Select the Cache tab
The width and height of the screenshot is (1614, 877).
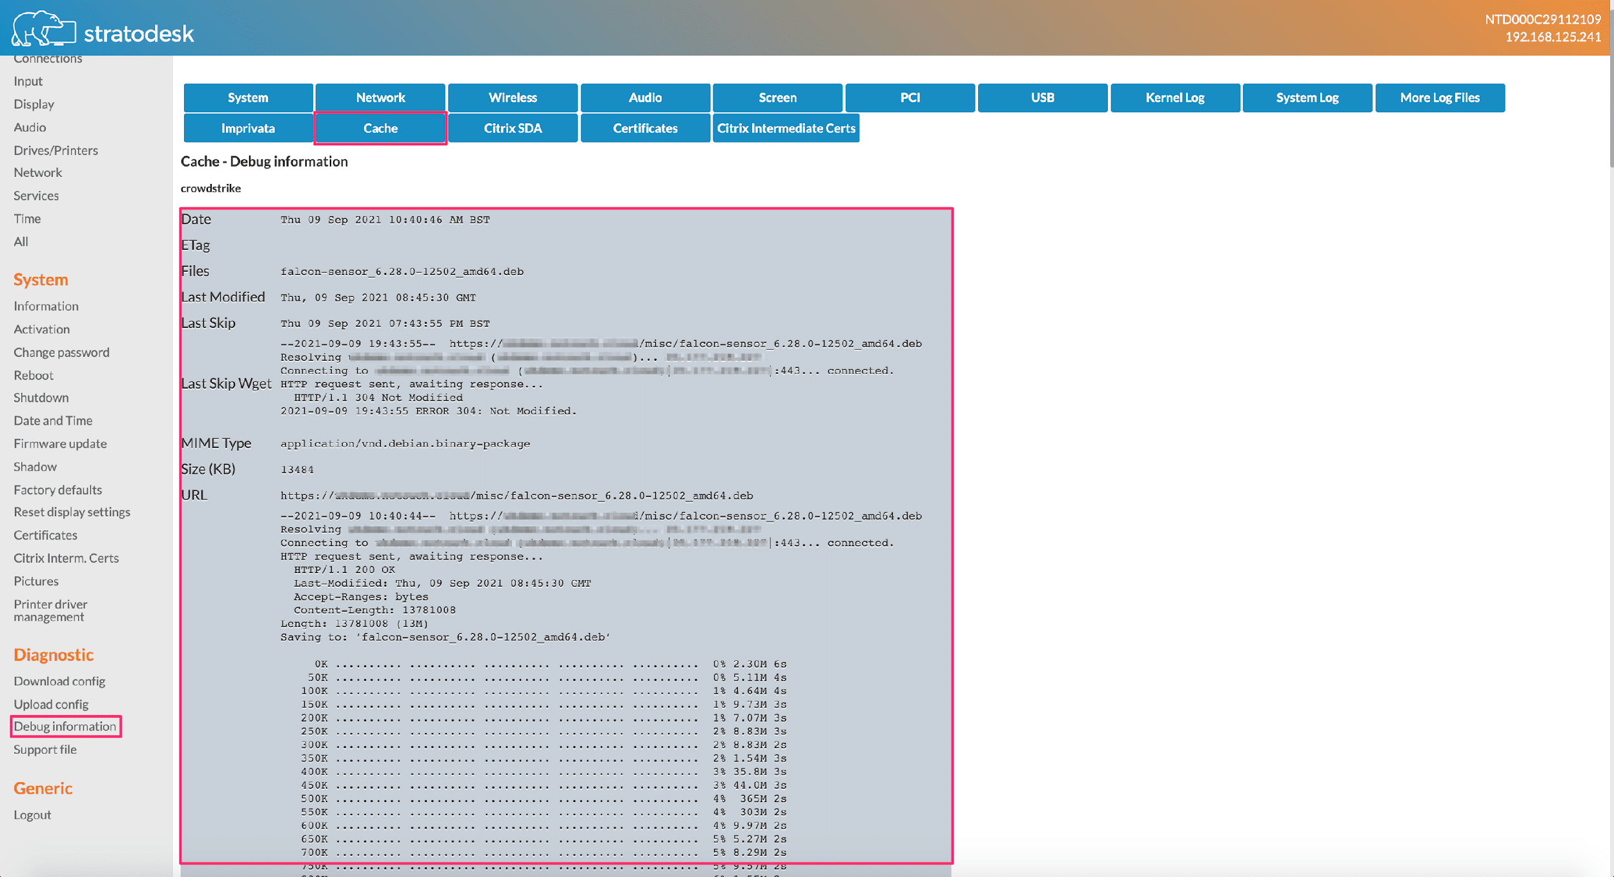pos(380,128)
